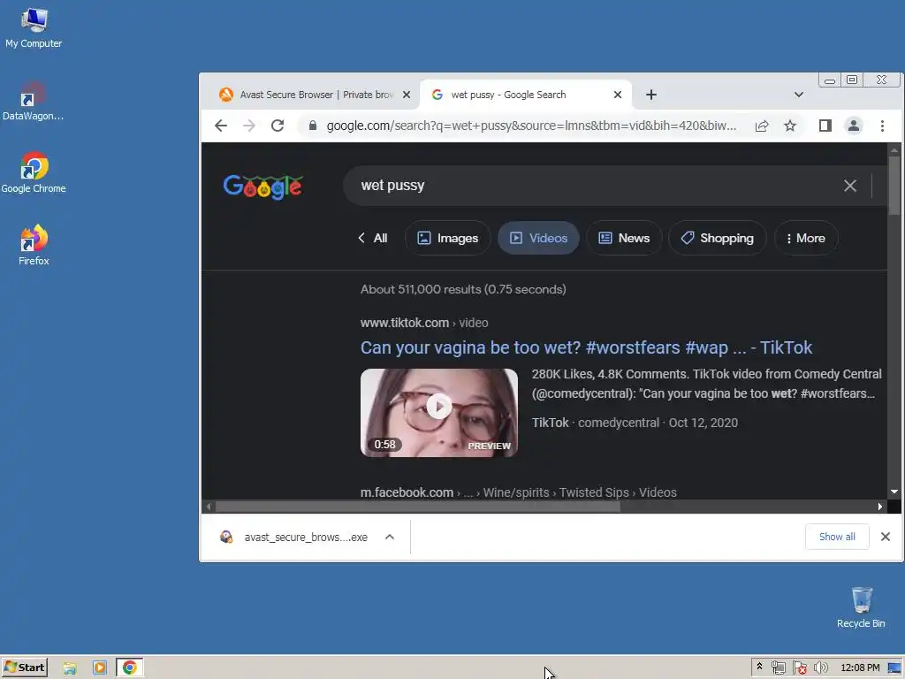The height and width of the screenshot is (679, 905).
Task: Open My Computer desktop icon
Action: [x=34, y=28]
